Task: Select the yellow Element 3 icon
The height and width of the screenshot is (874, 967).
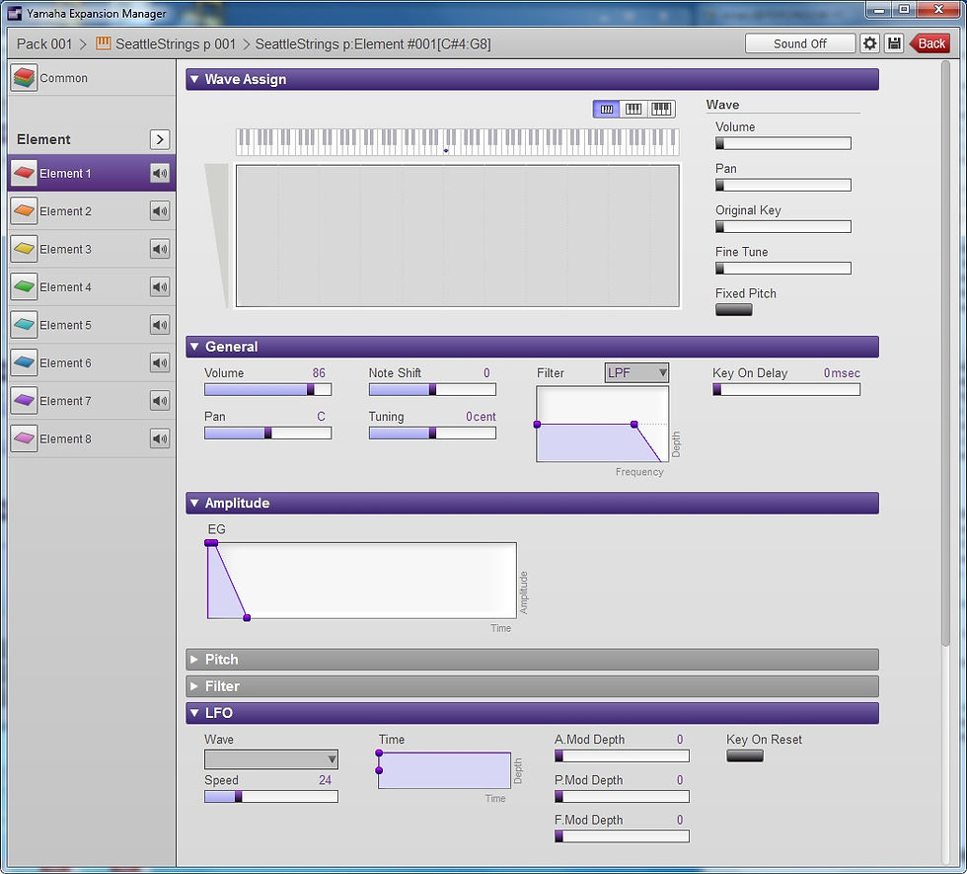Action: click(24, 249)
